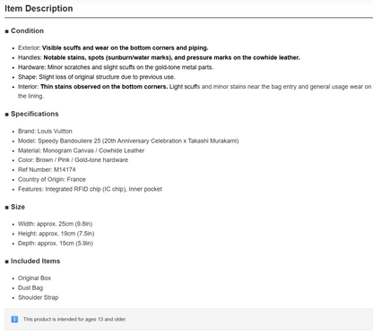Click the Depth: approx. 15cm line

[56, 244]
